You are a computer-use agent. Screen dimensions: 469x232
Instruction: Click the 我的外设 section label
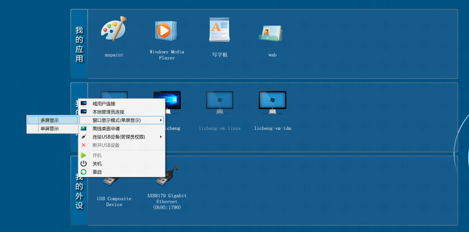[79, 191]
